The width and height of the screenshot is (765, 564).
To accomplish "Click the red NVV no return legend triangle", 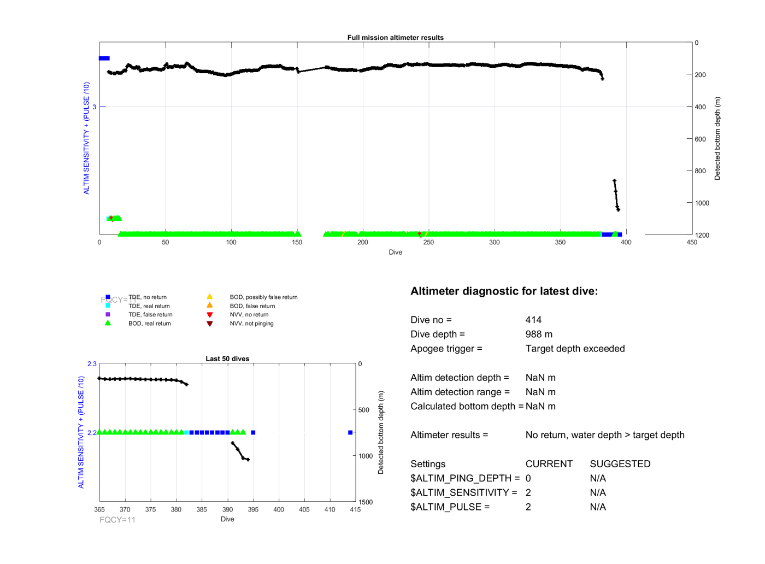I will click(x=209, y=315).
